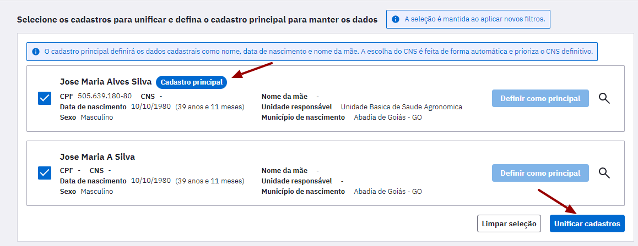Click Limpar seleção button

pyautogui.click(x=509, y=223)
